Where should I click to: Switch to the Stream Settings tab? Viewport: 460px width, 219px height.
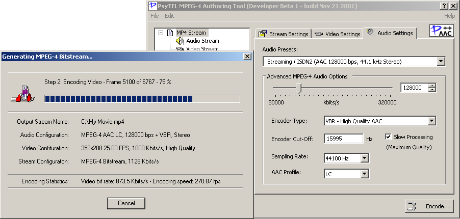point(283,34)
